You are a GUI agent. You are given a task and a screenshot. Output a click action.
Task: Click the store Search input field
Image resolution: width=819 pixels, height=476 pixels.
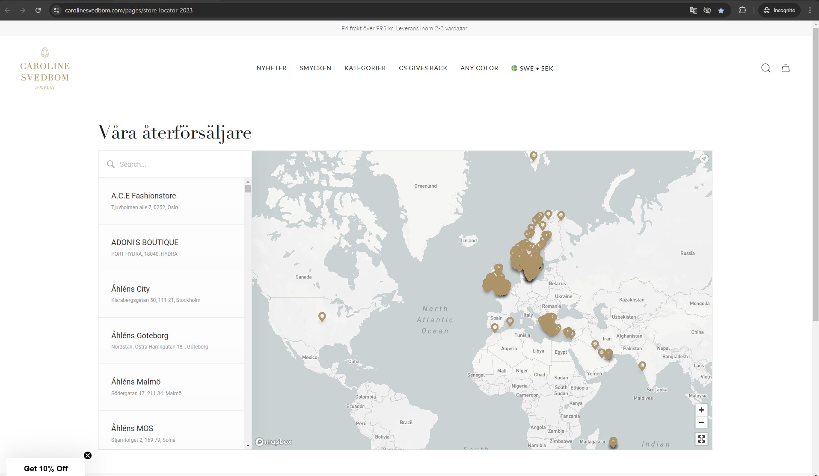[x=175, y=164]
